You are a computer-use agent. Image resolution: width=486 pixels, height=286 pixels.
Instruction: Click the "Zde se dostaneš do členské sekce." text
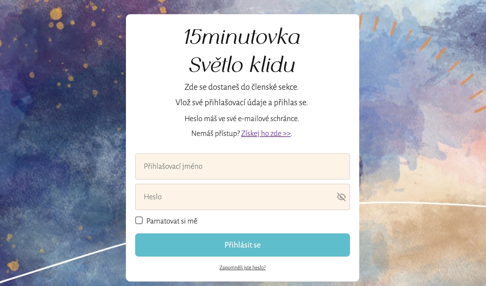pyautogui.click(x=242, y=87)
